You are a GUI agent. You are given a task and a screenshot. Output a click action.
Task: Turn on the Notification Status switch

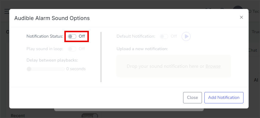(72, 36)
